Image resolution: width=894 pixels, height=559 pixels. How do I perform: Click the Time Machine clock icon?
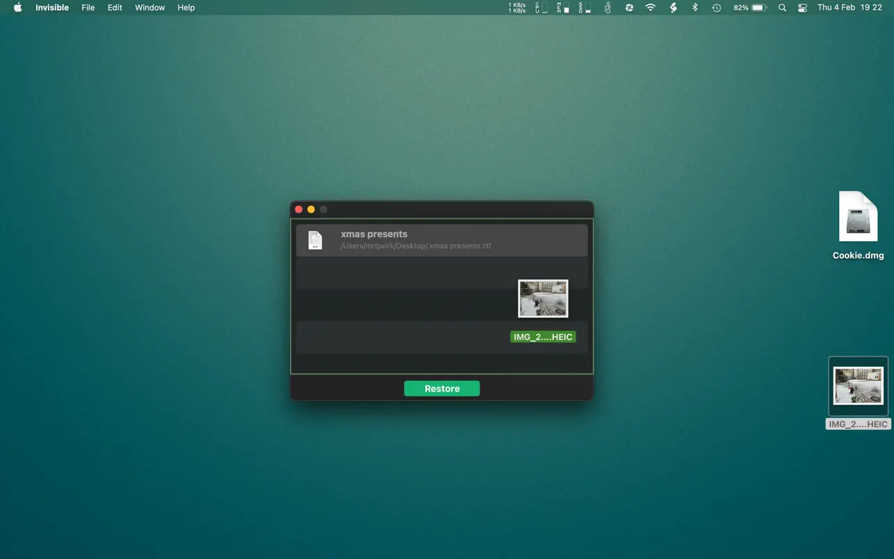pyautogui.click(x=716, y=8)
